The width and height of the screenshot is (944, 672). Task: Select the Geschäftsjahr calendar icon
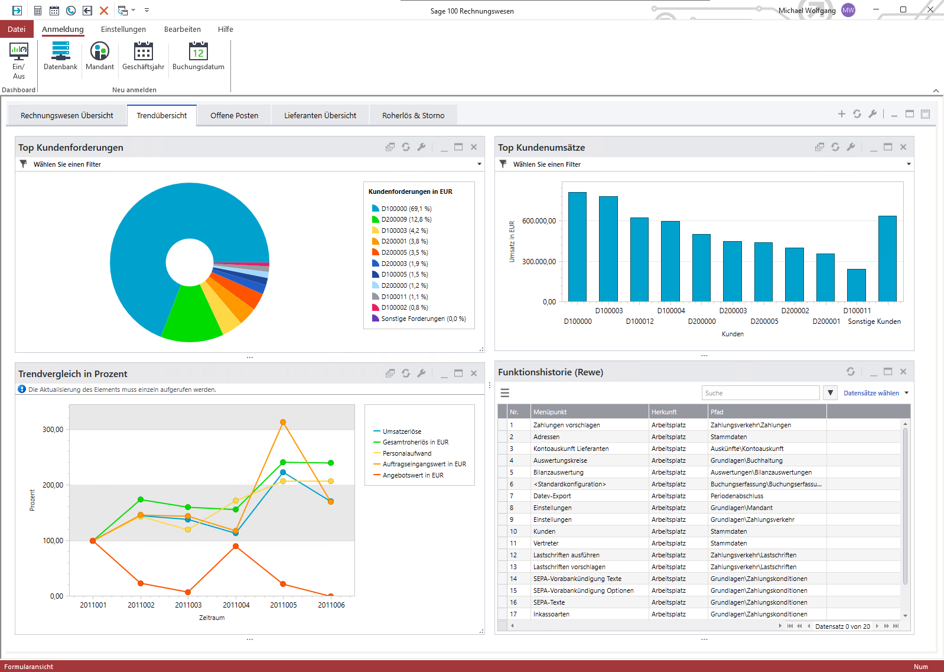tap(143, 52)
